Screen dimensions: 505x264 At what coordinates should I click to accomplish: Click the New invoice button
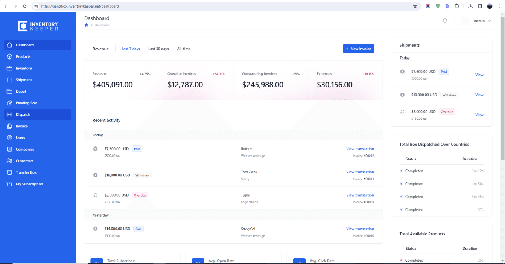(358, 49)
